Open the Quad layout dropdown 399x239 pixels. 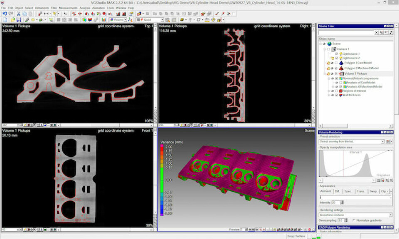pos(162,20)
